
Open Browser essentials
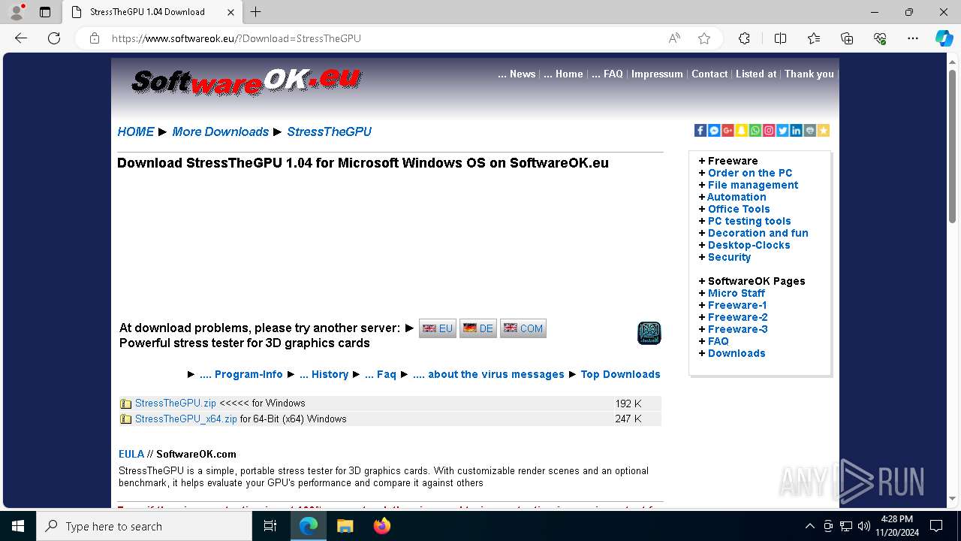880,38
